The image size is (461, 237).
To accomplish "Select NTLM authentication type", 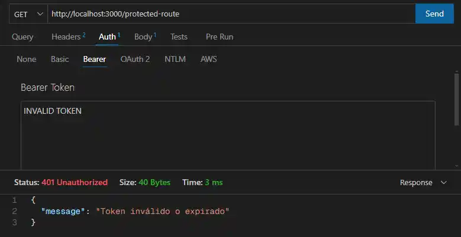I will pos(175,59).
